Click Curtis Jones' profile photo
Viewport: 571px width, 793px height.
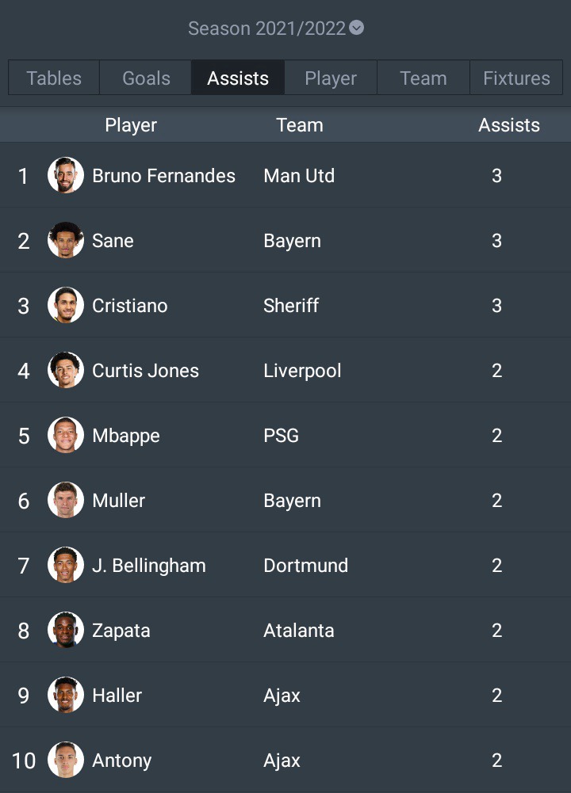(x=66, y=370)
